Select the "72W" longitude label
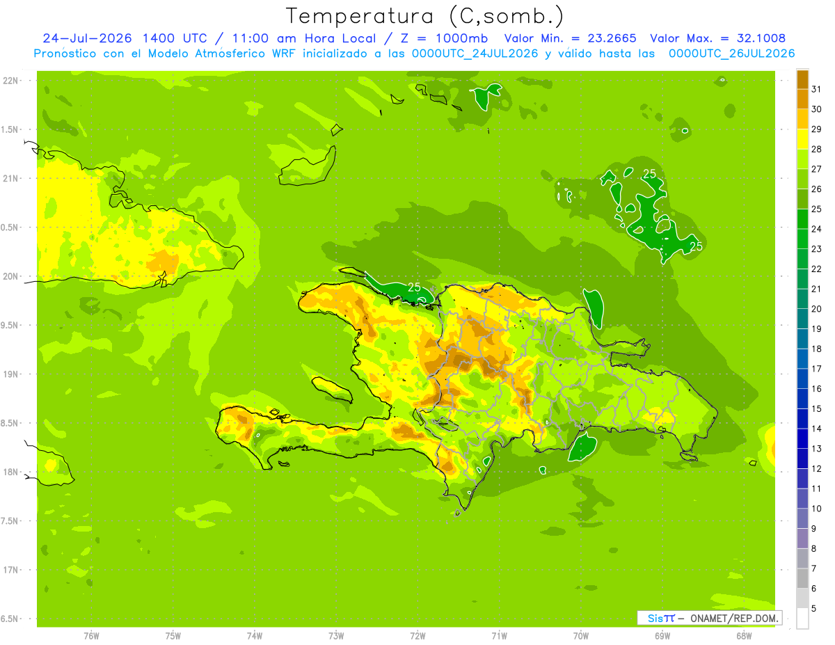The width and height of the screenshot is (835, 645). coord(417,636)
